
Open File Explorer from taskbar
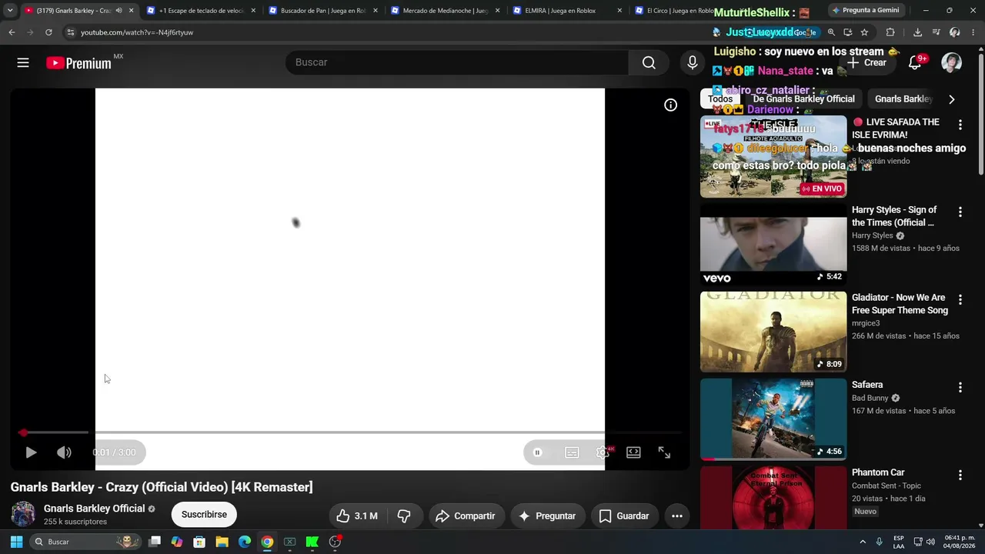pyautogui.click(x=222, y=542)
